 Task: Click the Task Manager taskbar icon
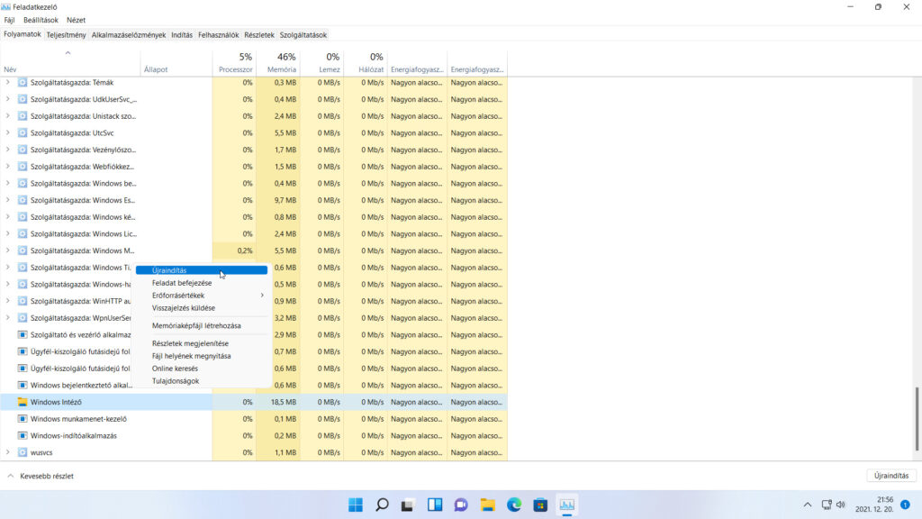[567, 505]
